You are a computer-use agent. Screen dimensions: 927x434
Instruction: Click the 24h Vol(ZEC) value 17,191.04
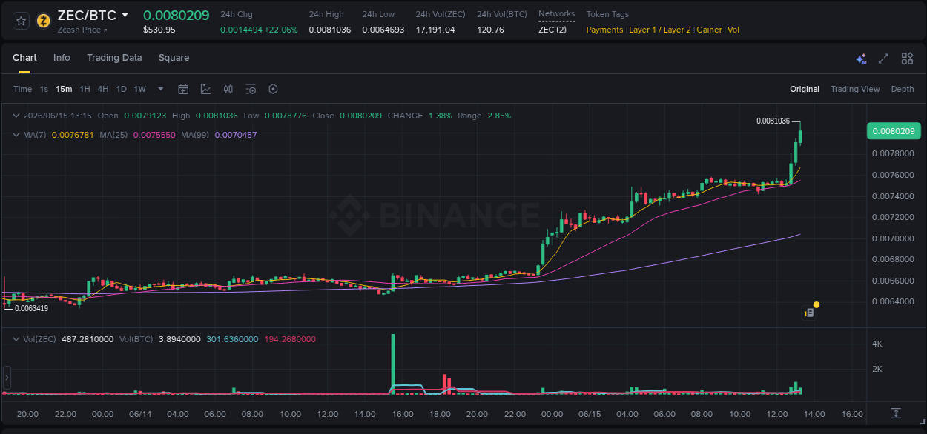(x=435, y=30)
